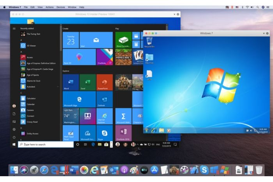The width and height of the screenshot is (273, 182).
Task: Open Mac Files folder on Windows 7 desktop
Action: point(149,59)
